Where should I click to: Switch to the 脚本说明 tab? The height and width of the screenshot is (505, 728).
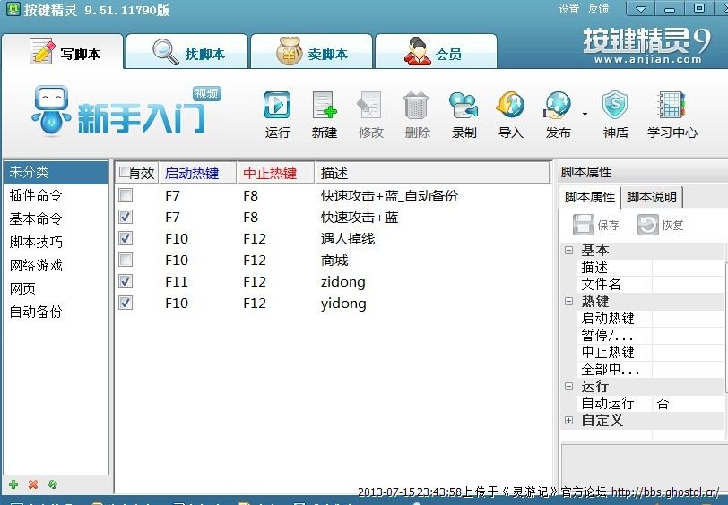coord(652,197)
